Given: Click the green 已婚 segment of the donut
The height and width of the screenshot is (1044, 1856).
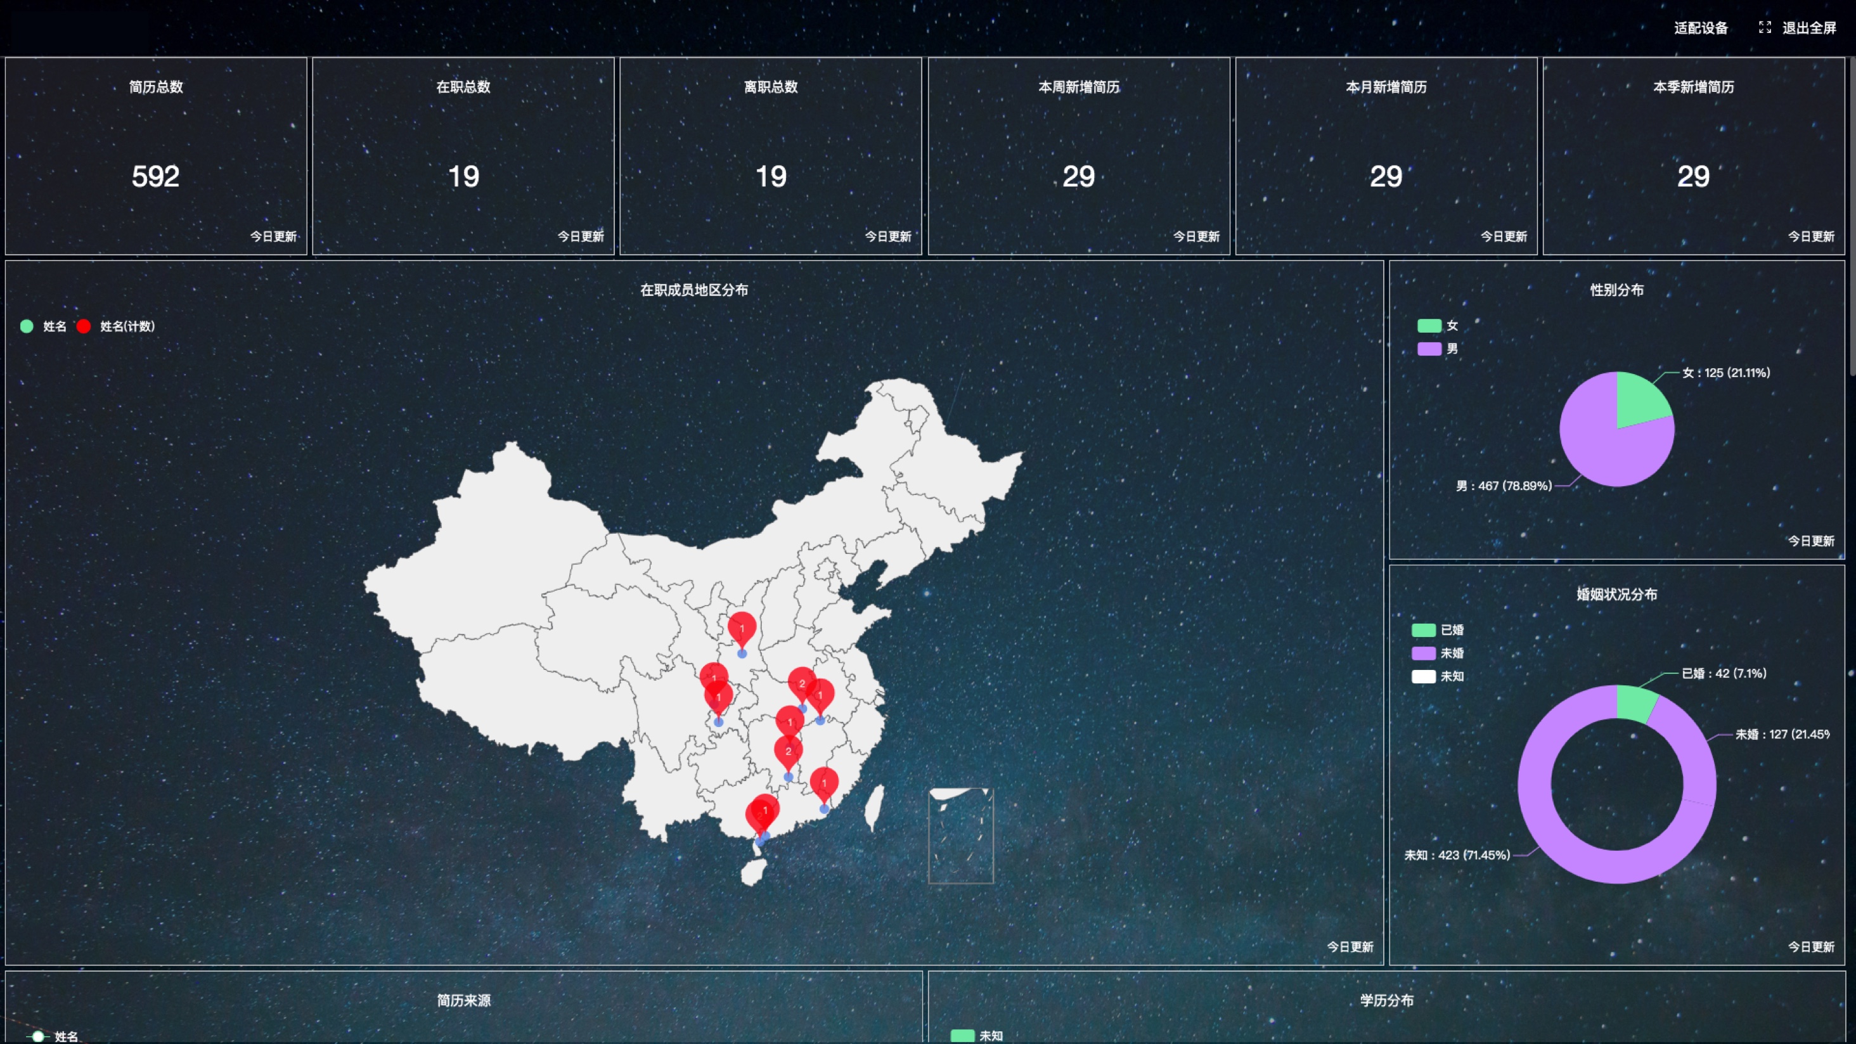Looking at the screenshot, I should pos(1637,702).
